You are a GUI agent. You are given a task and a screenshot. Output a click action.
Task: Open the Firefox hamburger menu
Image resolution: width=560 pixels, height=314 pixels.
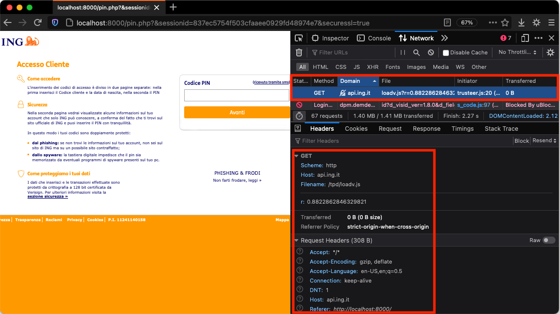tap(551, 23)
